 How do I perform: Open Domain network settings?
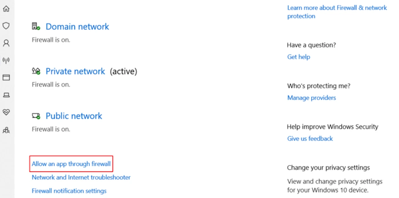pyautogui.click(x=77, y=27)
